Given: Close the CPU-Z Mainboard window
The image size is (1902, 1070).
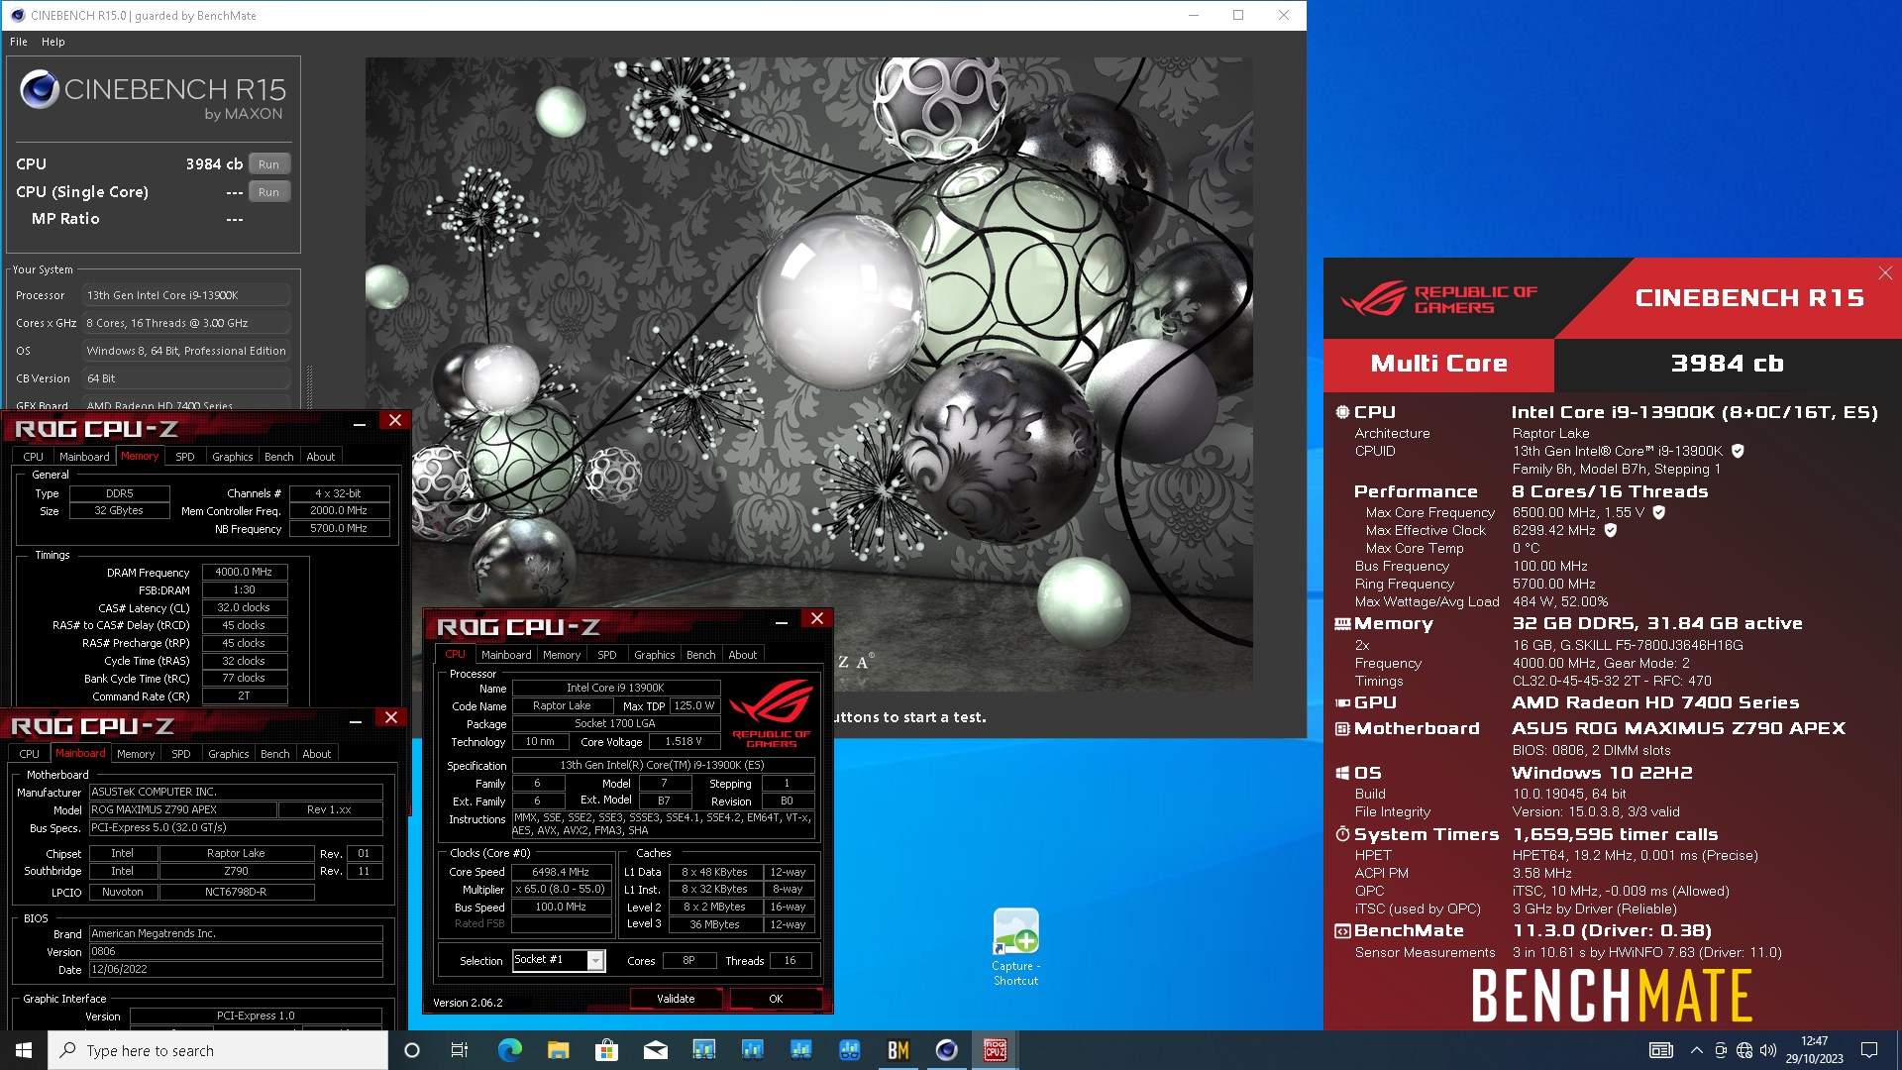Looking at the screenshot, I should [391, 718].
